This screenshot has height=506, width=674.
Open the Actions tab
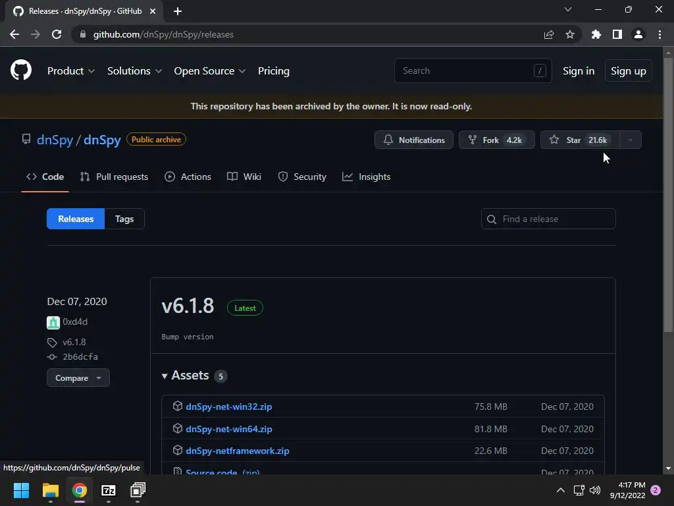pos(188,177)
